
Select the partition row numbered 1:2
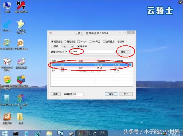click(91, 68)
